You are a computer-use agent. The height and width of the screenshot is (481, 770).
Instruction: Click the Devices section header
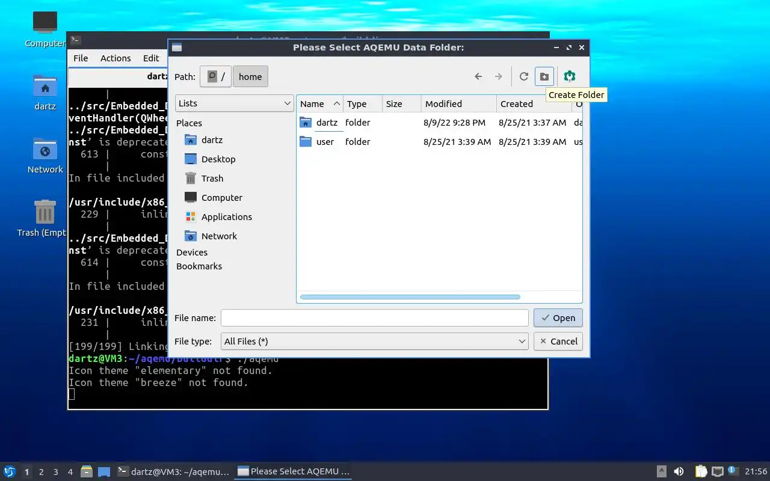coord(192,253)
